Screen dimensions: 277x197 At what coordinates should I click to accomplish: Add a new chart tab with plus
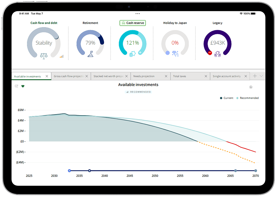click(255, 76)
